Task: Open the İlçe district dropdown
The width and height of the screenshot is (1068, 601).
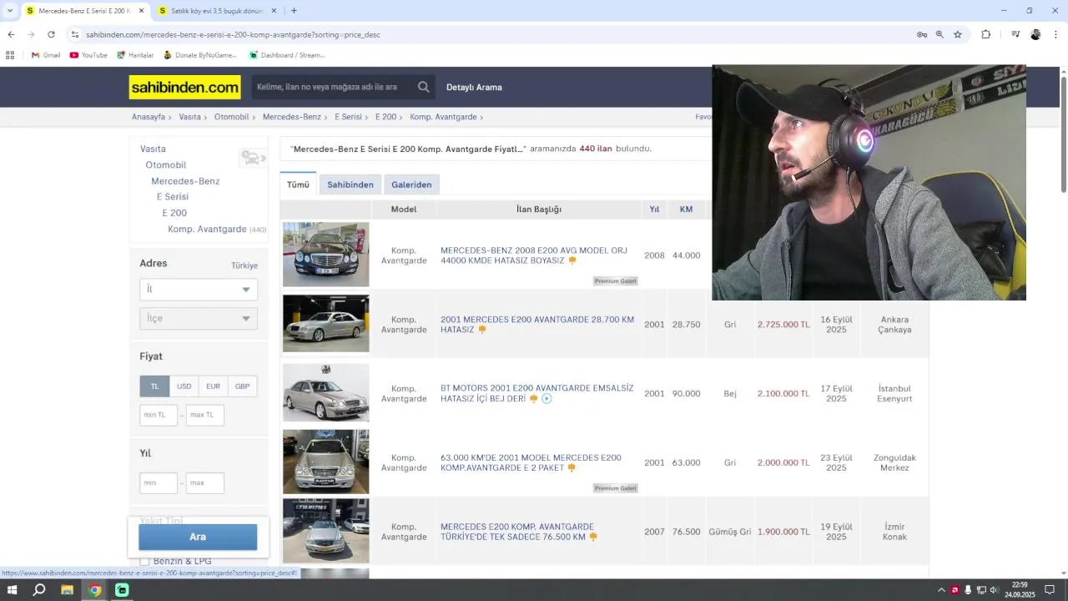Action: 199,318
